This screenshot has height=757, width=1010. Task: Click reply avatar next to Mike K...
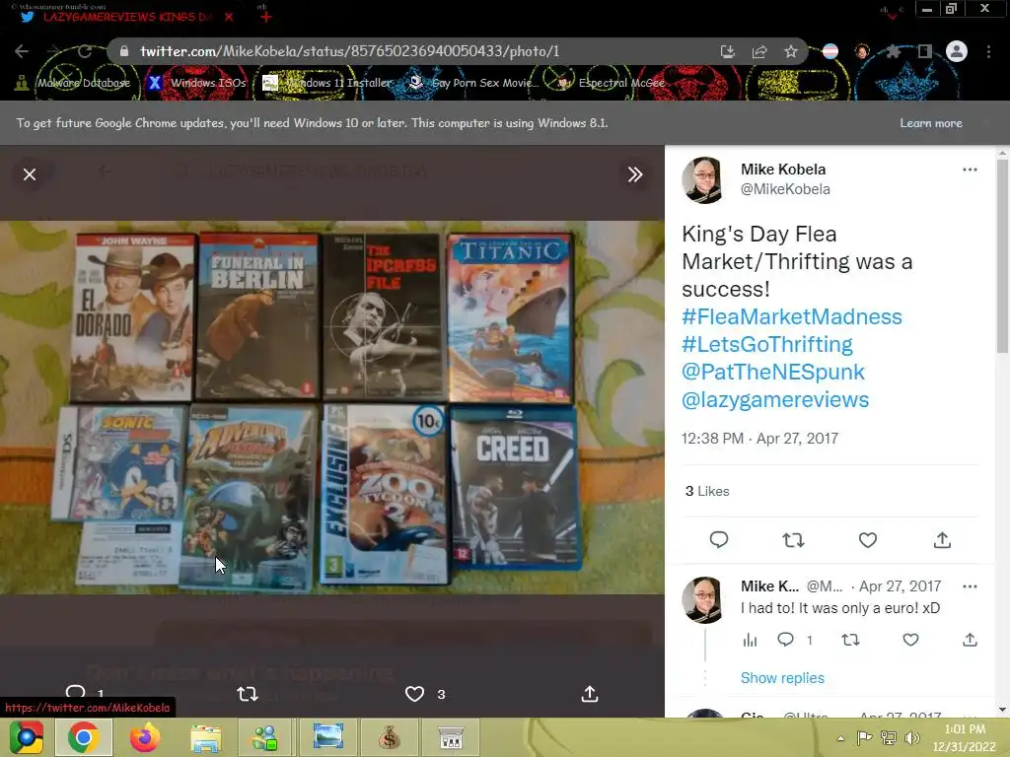coord(703,600)
